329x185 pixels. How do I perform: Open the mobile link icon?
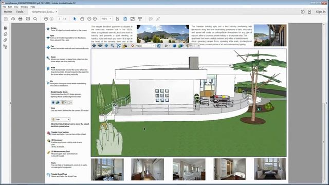point(309,12)
